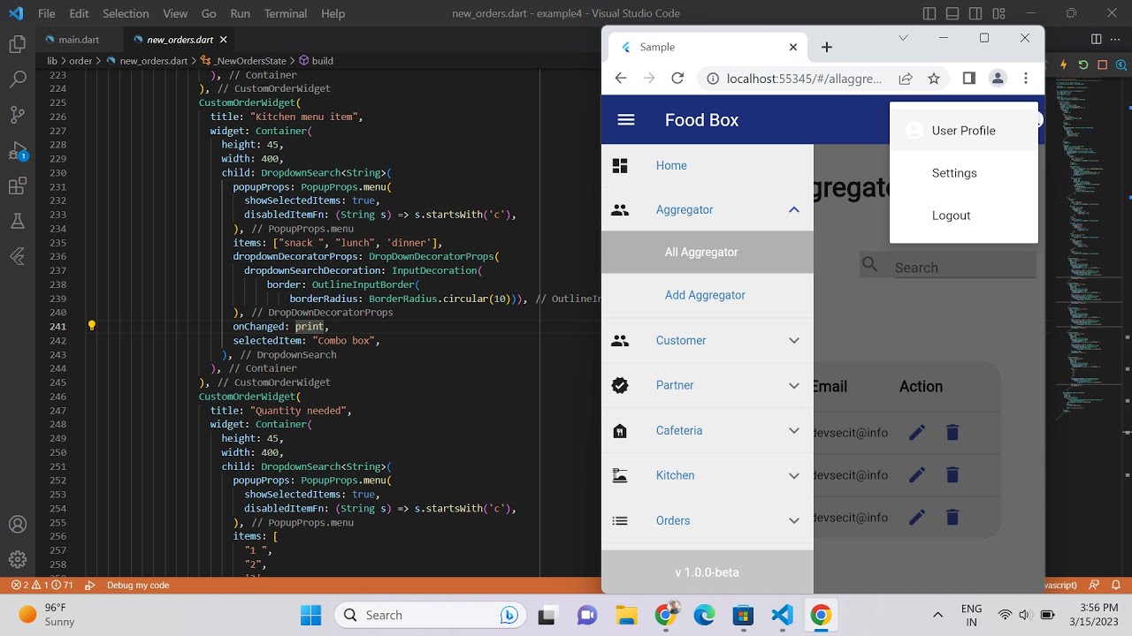Toggle the bottom Panel layout
The image size is (1132, 636).
coord(952,13)
